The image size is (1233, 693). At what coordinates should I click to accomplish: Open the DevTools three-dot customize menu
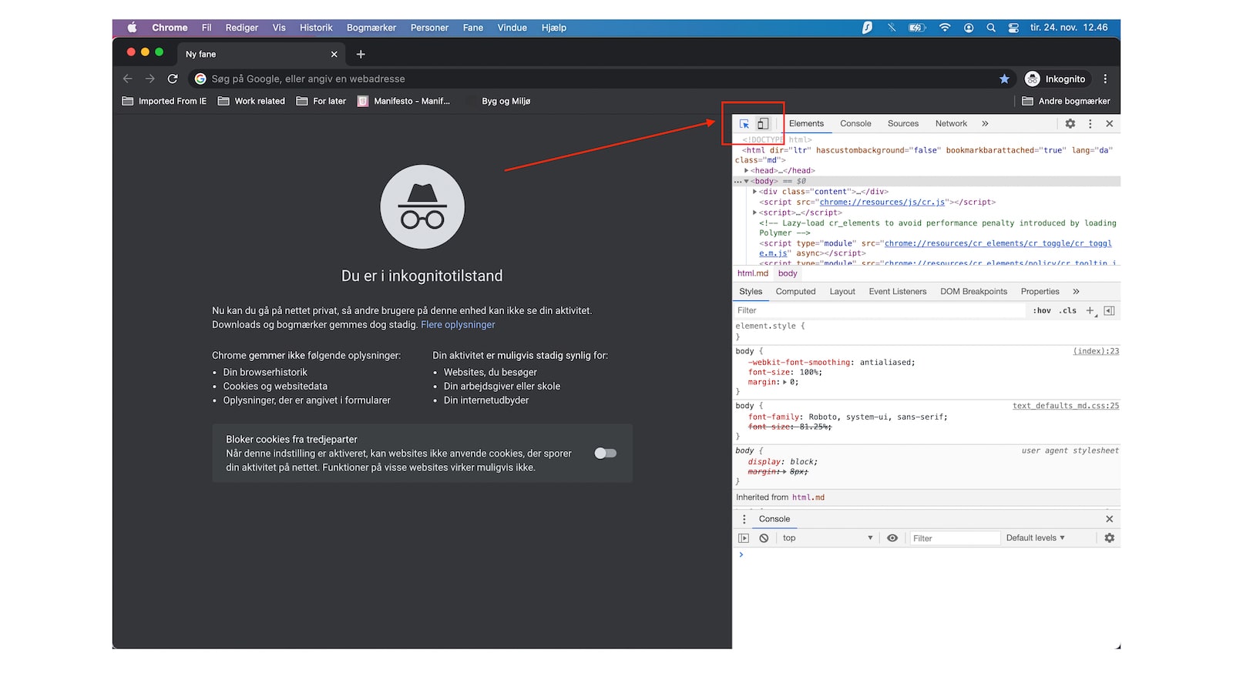(1090, 123)
